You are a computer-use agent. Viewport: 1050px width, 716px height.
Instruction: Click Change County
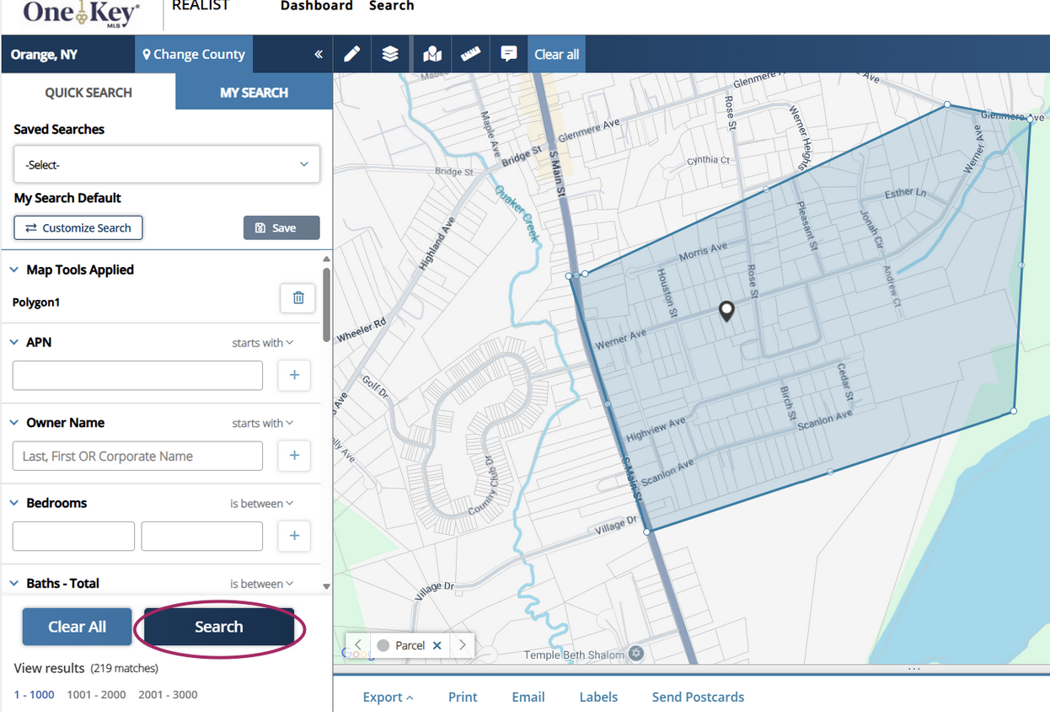click(194, 54)
